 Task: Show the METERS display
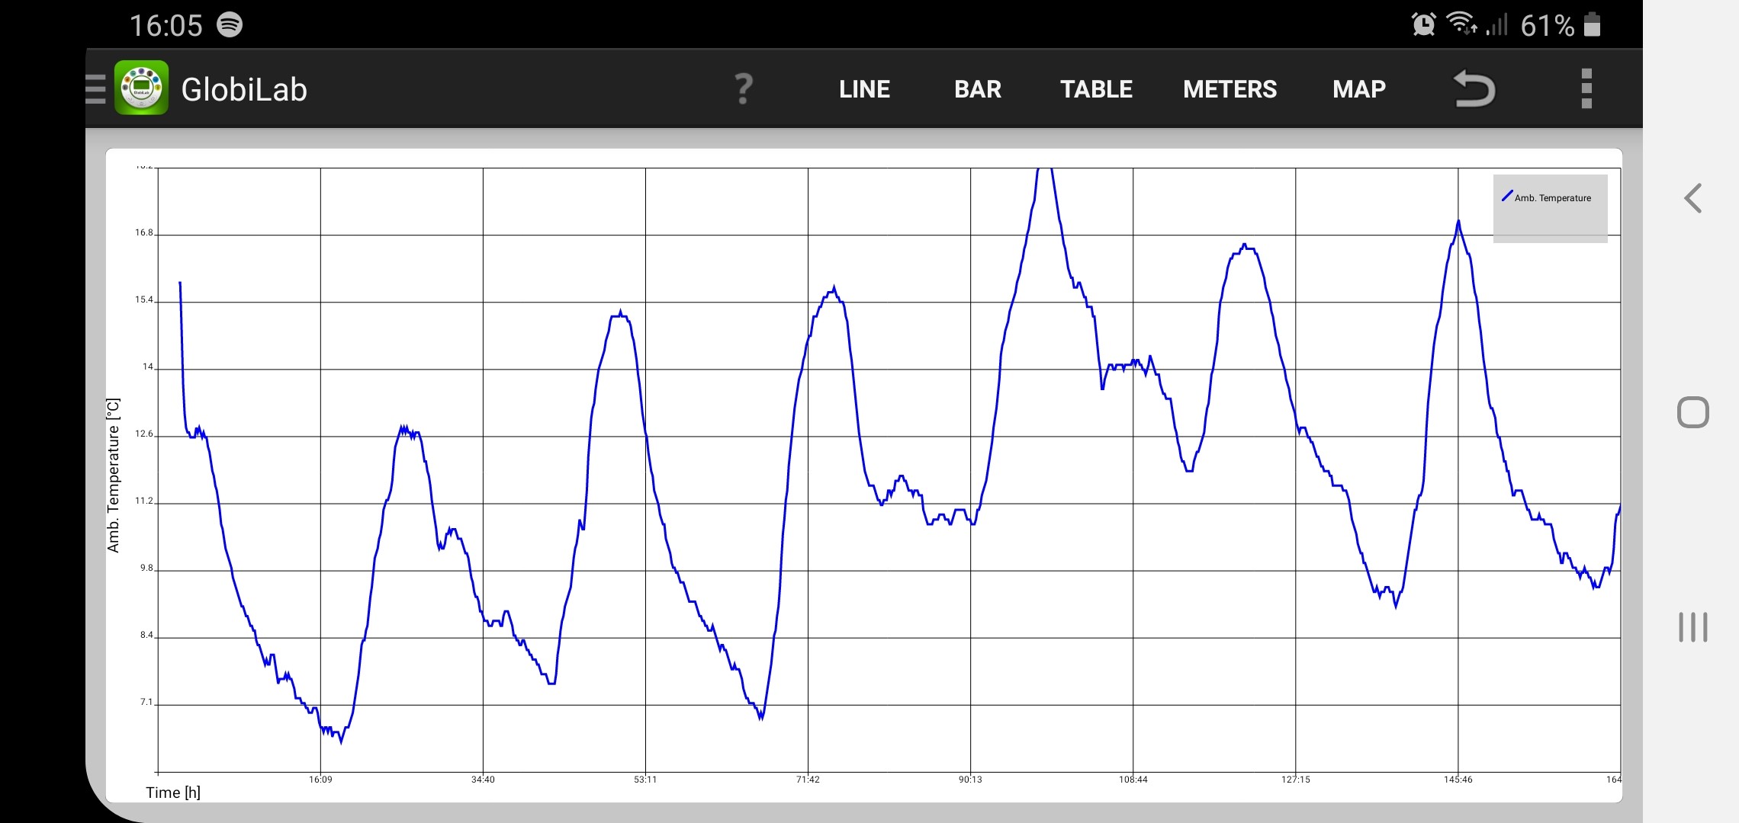point(1230,89)
